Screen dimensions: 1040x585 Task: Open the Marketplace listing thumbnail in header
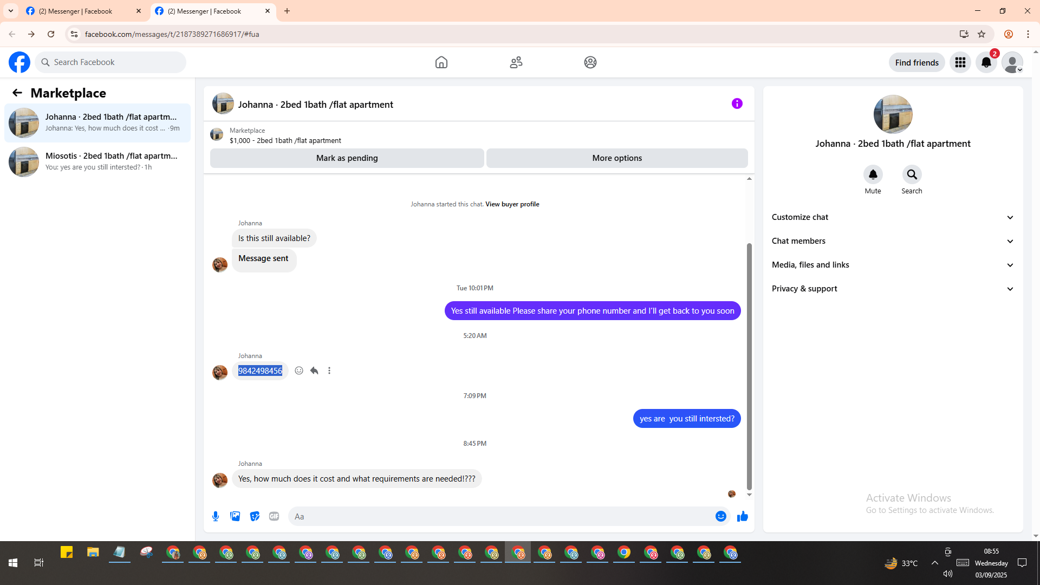pyautogui.click(x=217, y=134)
